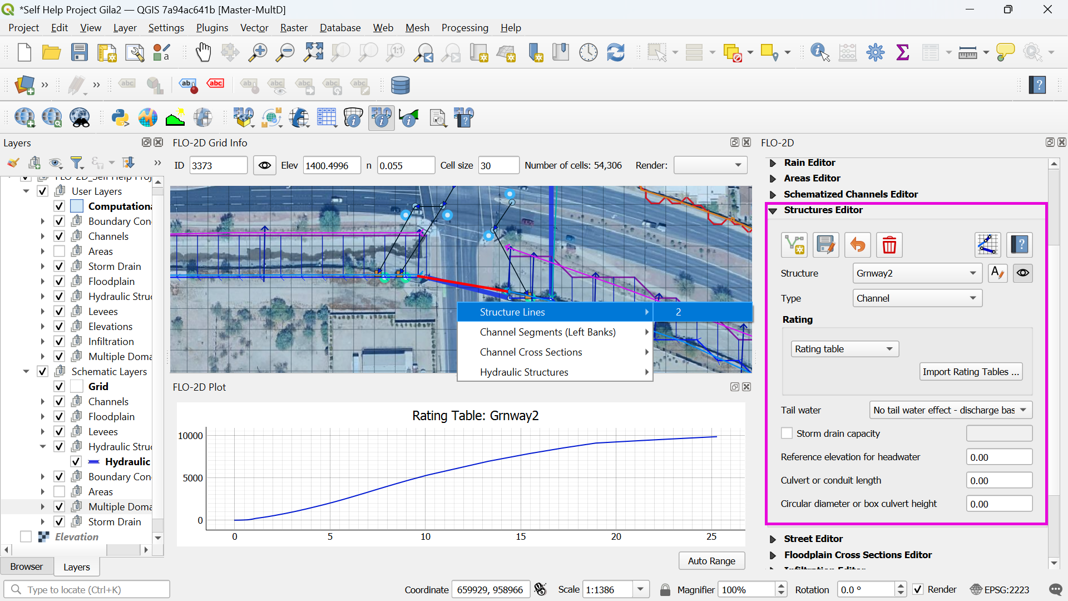
Task: Enable the Storm drain capacity checkbox
Action: tap(787, 433)
